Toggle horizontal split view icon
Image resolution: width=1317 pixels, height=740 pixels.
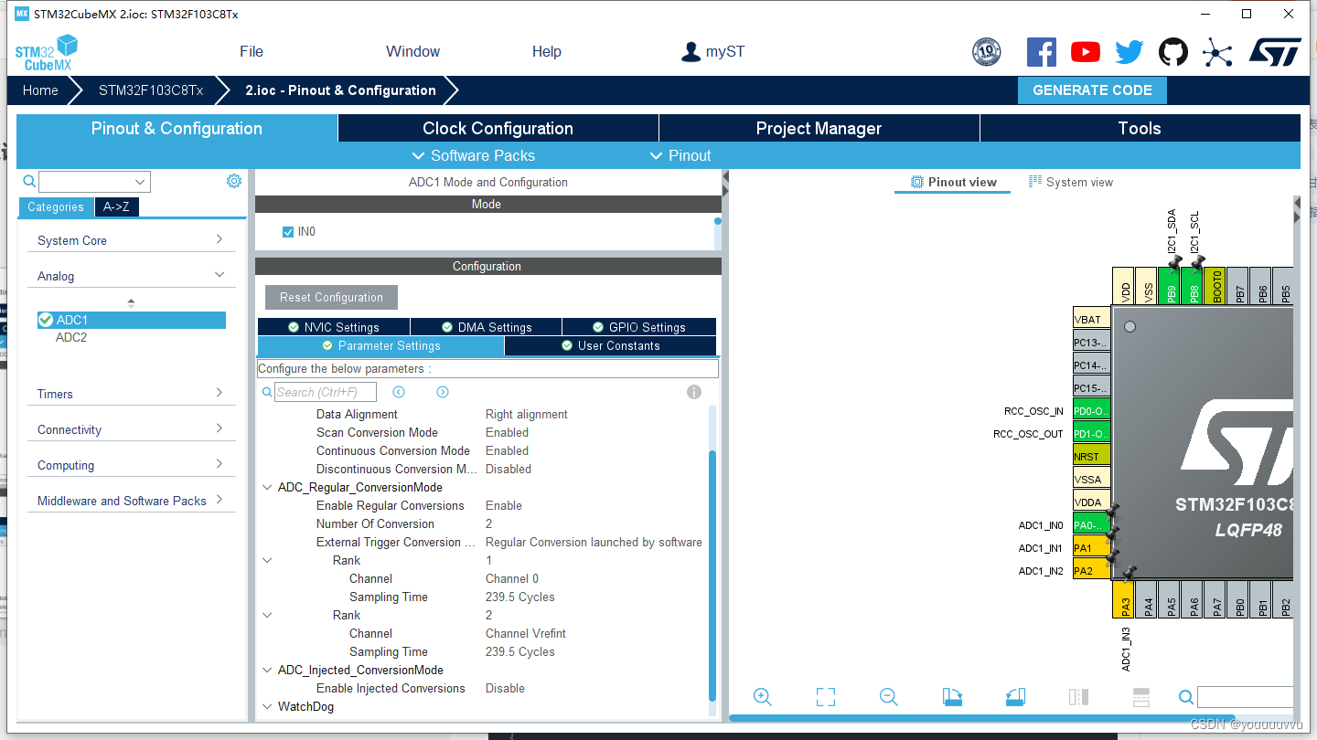(1141, 697)
